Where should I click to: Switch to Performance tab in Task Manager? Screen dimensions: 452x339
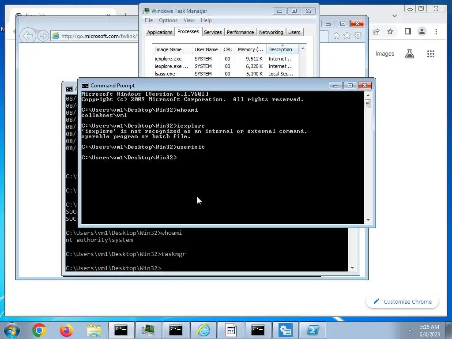[241, 32]
